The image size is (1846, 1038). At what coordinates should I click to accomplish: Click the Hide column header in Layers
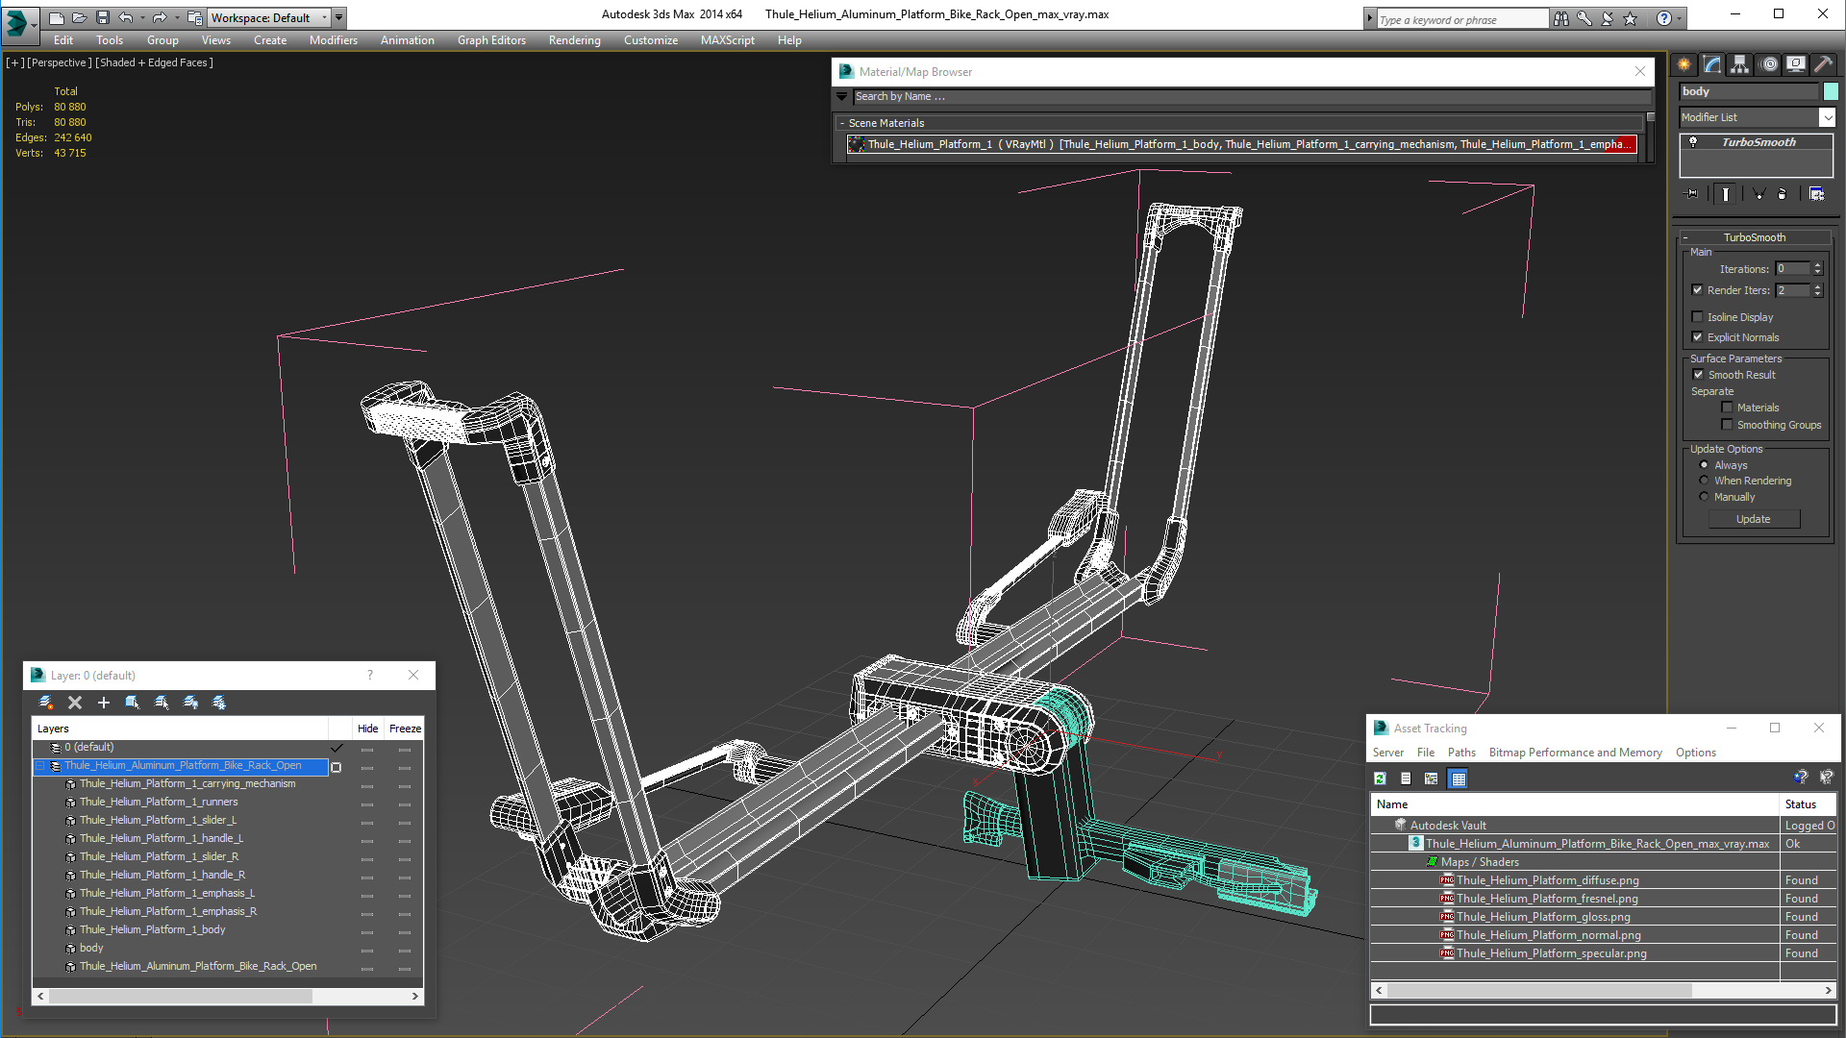[x=367, y=729]
